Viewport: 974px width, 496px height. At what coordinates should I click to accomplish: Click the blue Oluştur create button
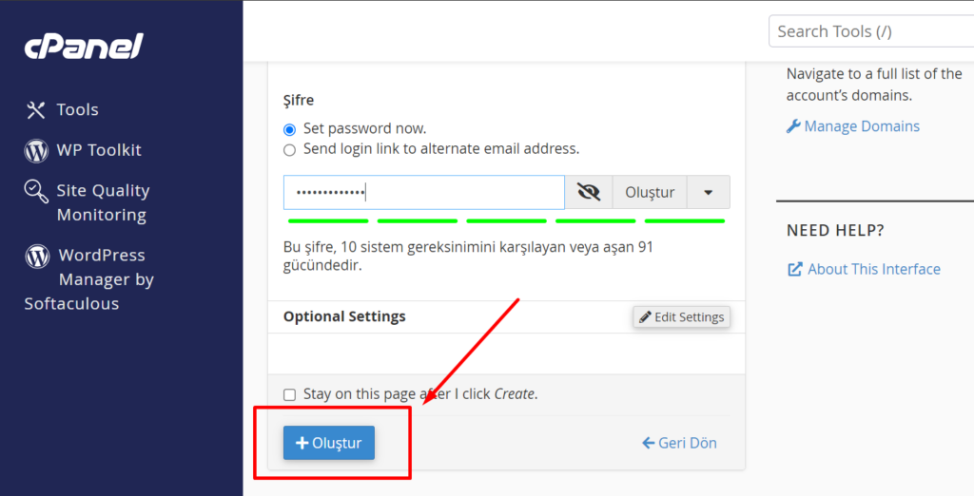pos(328,443)
